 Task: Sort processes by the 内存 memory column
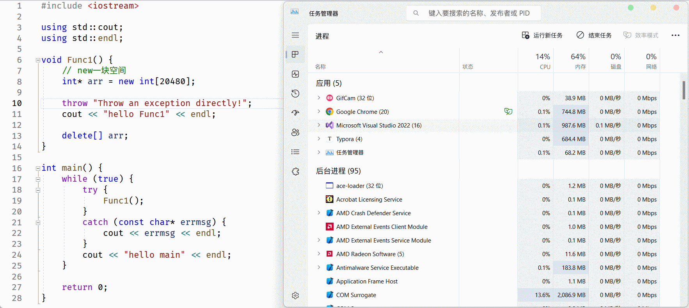click(571, 61)
